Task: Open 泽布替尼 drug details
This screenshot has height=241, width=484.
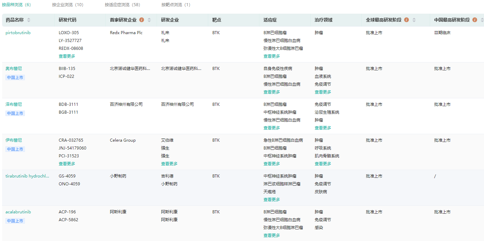Action: pos(14,104)
